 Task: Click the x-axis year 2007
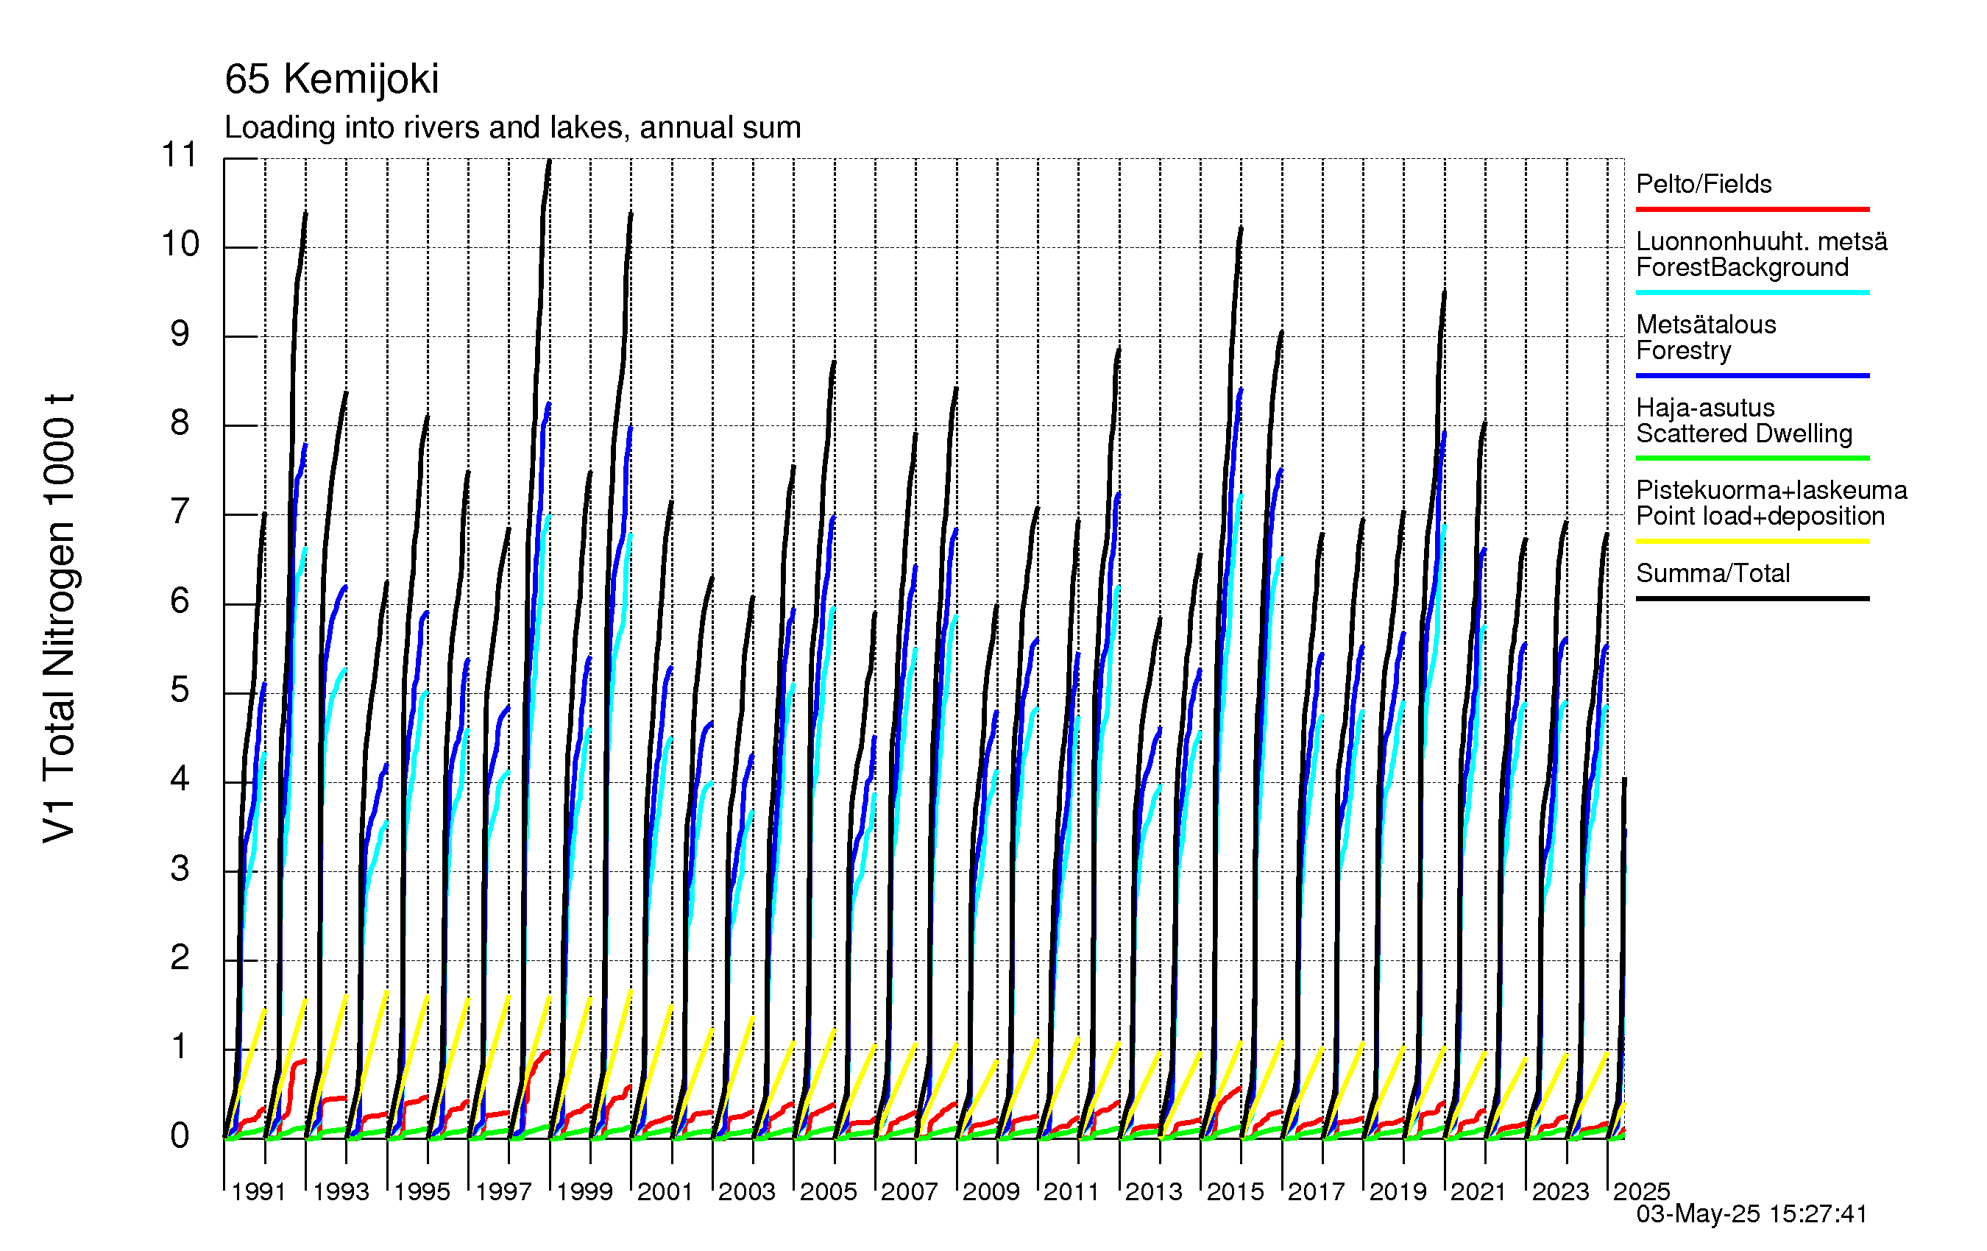(910, 1191)
